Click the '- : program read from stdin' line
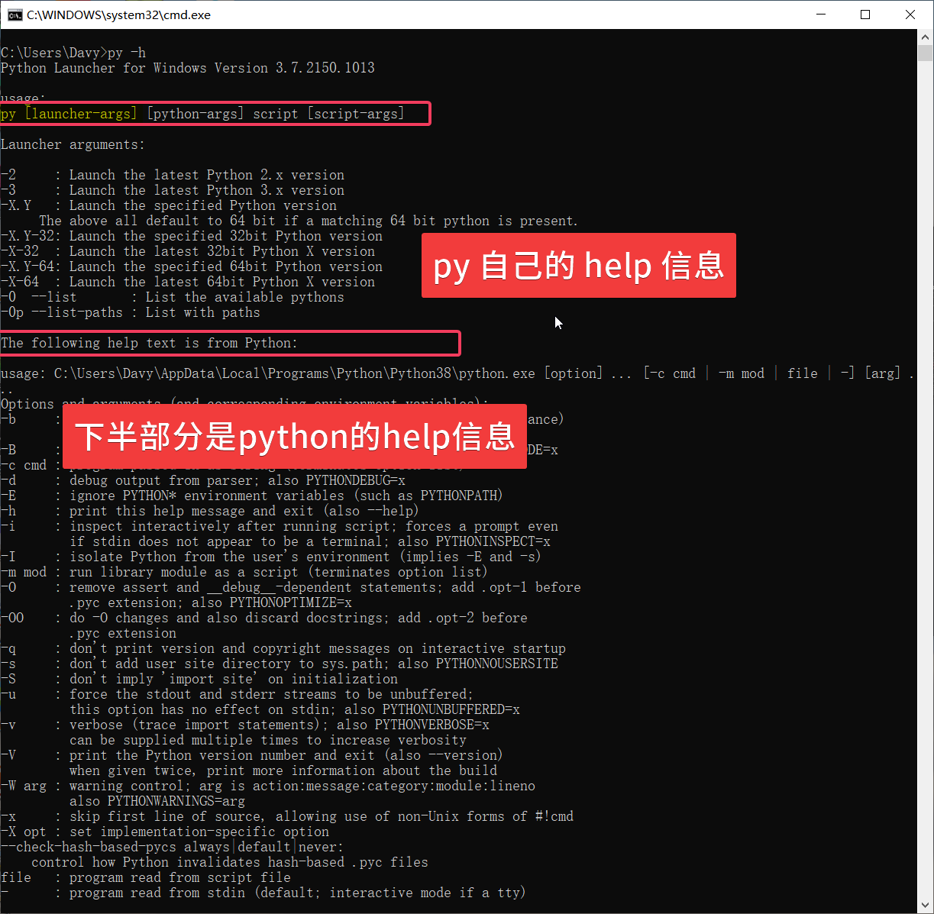This screenshot has width=934, height=914. [x=263, y=893]
